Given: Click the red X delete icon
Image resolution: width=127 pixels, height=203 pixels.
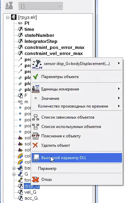Looking at the screenshot, I should click(35, 145).
